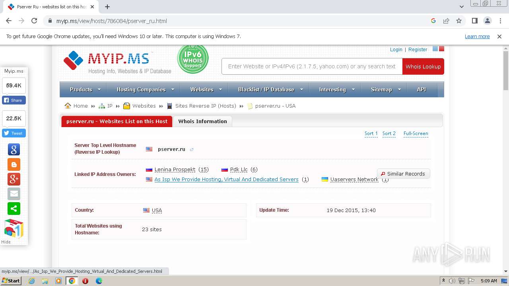
Task: Open Uaservers Network owner link
Action: [x=354, y=180]
